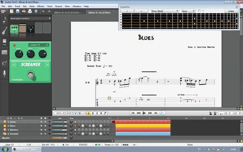The width and height of the screenshot is (243, 152).
Task: Undo the last action with back arrow
Action: [x=43, y=11]
